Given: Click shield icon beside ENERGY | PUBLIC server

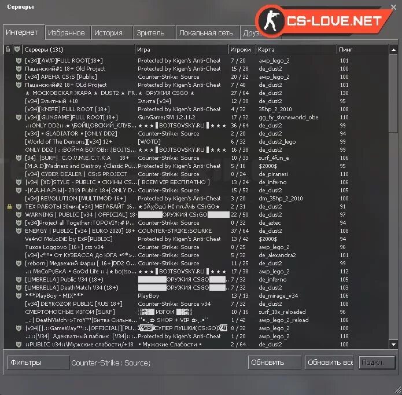Looking at the screenshot, I should [19, 231].
